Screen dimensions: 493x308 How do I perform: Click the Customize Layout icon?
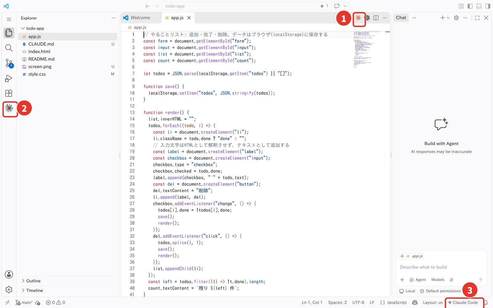[x=461, y=6]
